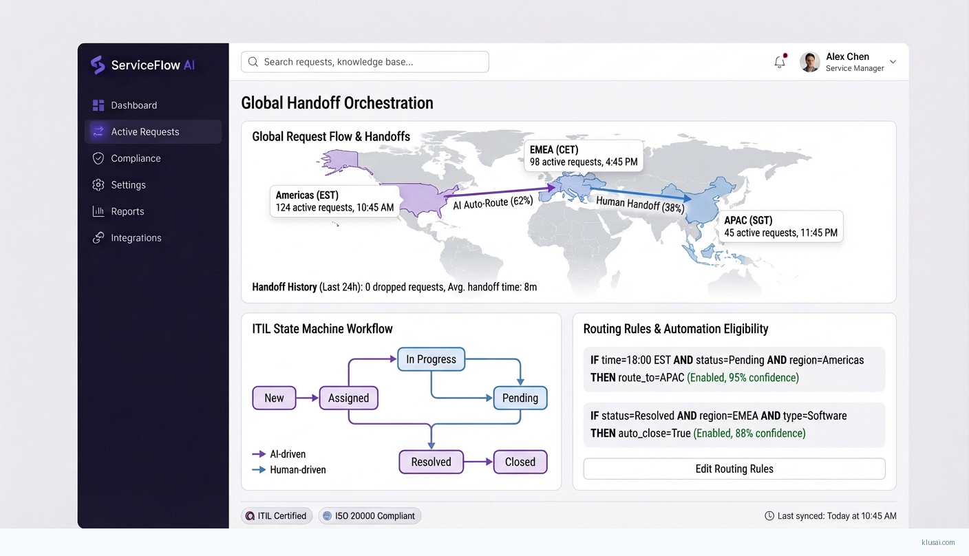The image size is (969, 556).
Task: Click the Compliance shield icon
Action: pyautogui.click(x=98, y=158)
